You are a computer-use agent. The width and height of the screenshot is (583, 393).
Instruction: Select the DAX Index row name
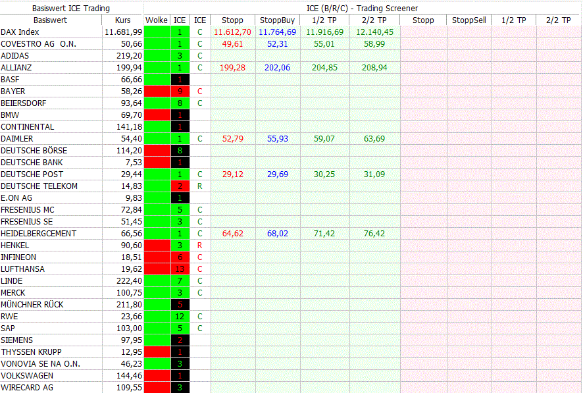click(x=20, y=32)
